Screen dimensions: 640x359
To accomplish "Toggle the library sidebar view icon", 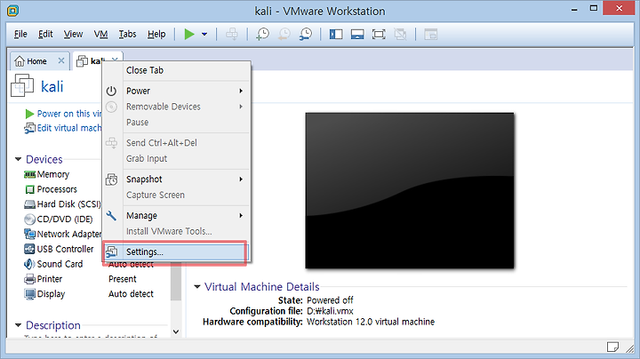I will tap(336, 35).
